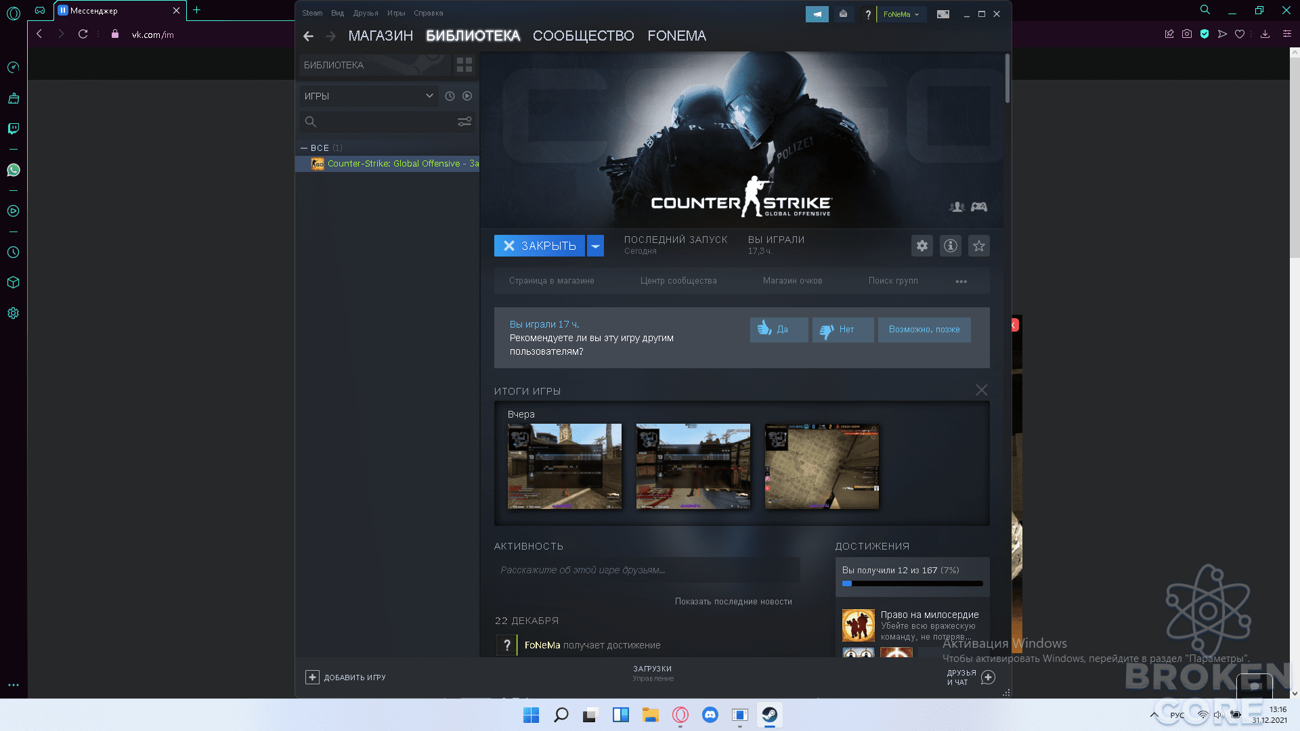This screenshot has width=1300, height=731.
Task: Reload the Opera page
Action: [83, 34]
